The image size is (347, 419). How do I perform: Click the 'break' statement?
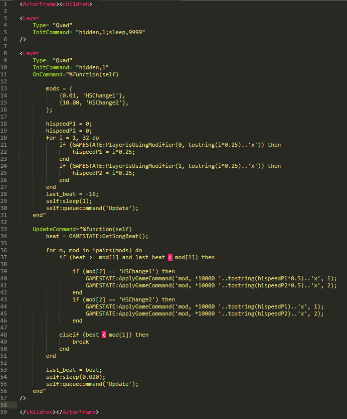pos(81,342)
